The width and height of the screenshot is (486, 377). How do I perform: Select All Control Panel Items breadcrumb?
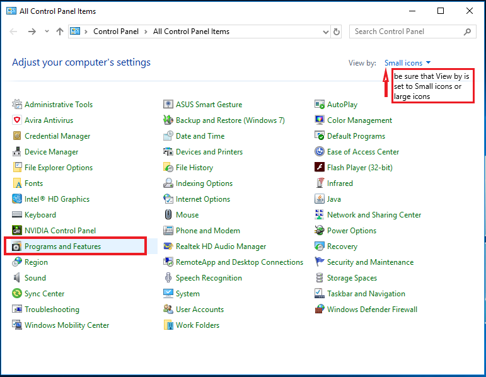click(191, 32)
